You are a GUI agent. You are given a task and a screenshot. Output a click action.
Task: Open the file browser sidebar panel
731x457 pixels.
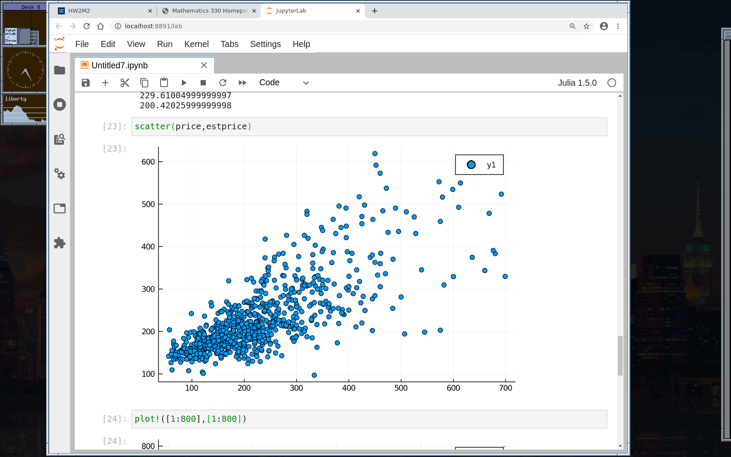point(60,70)
